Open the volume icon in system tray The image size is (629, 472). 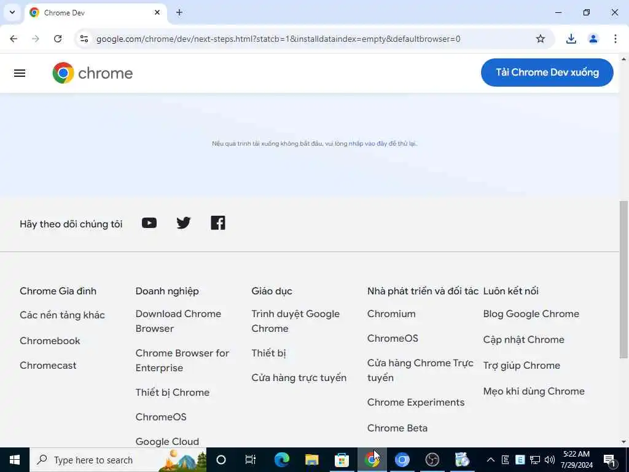pyautogui.click(x=549, y=460)
